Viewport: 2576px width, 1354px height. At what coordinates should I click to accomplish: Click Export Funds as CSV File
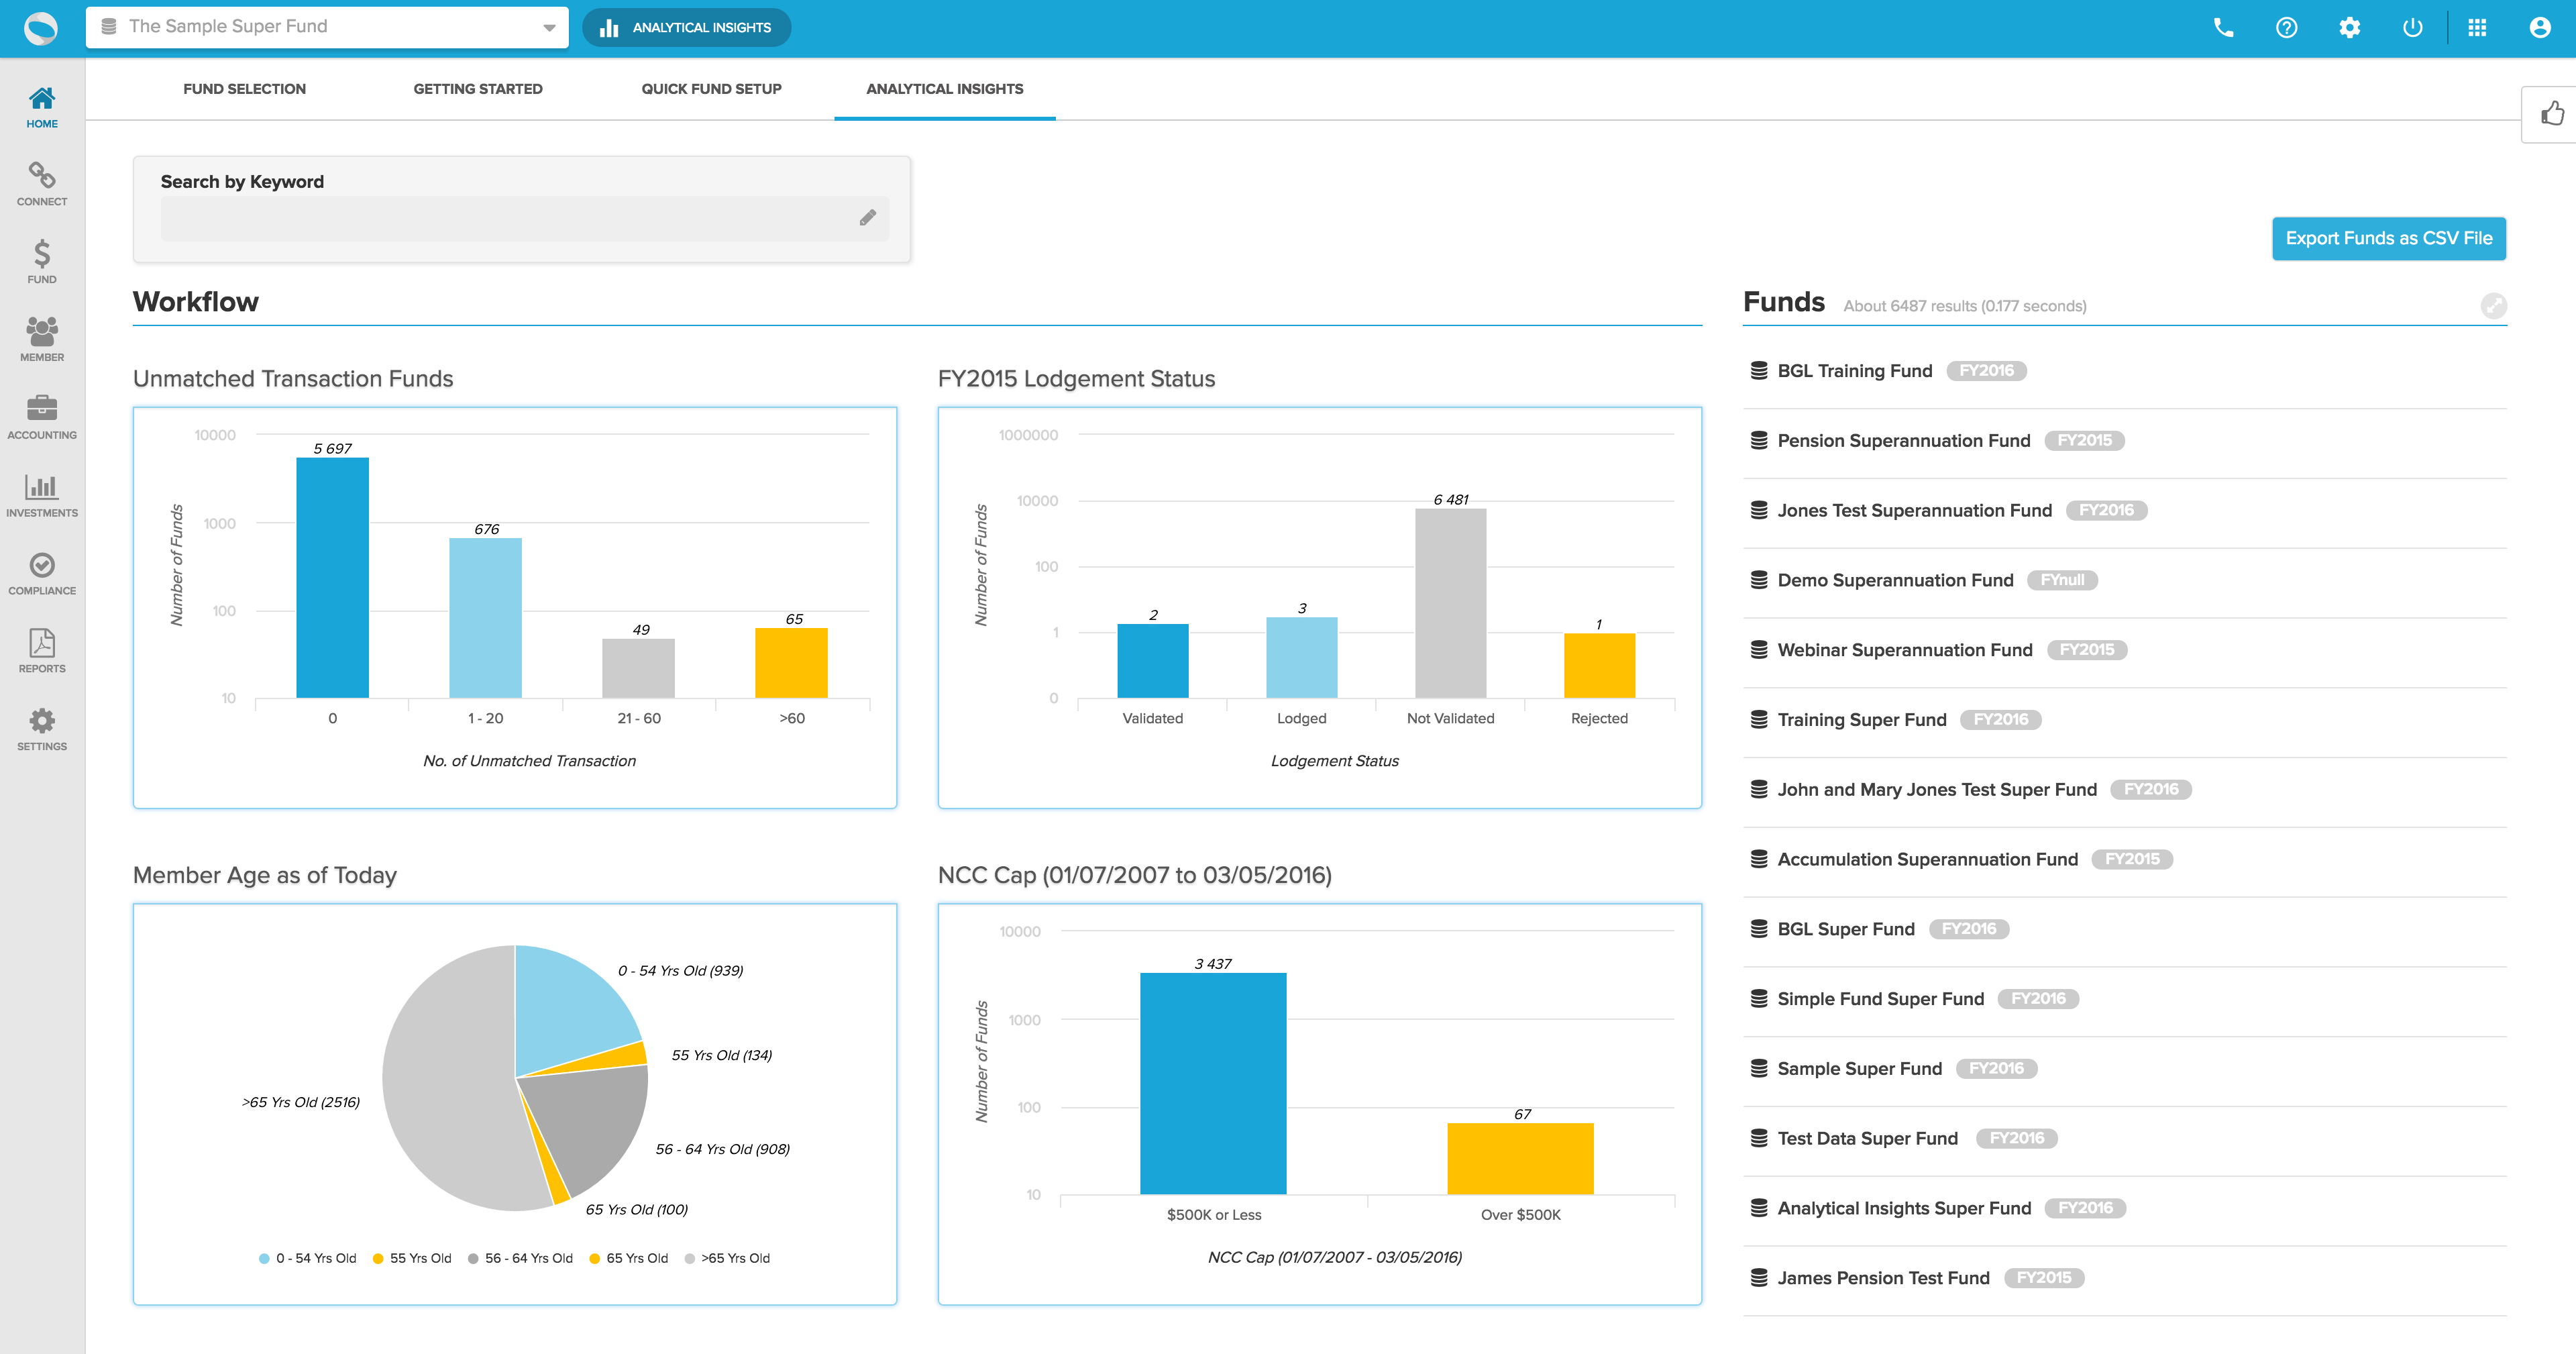click(x=2388, y=238)
